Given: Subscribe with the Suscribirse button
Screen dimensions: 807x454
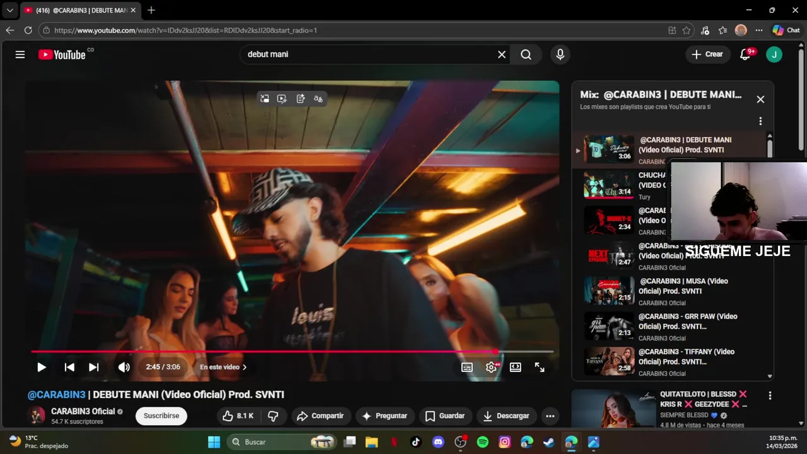Looking at the screenshot, I should [x=161, y=416].
